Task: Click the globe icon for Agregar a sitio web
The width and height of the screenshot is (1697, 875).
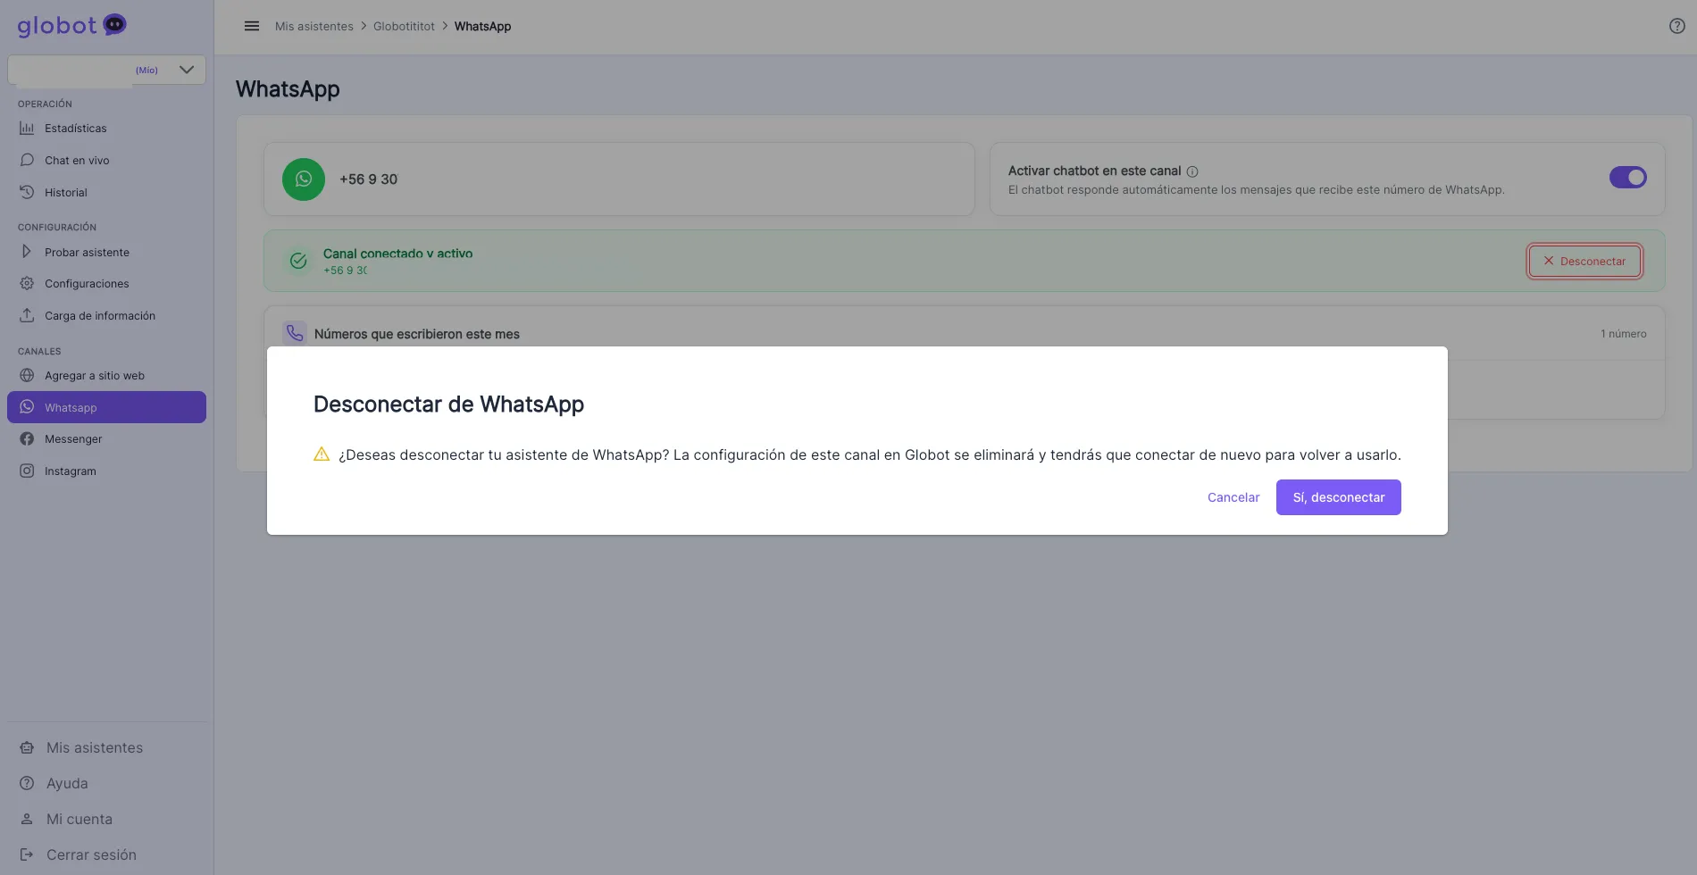Action: [x=27, y=375]
